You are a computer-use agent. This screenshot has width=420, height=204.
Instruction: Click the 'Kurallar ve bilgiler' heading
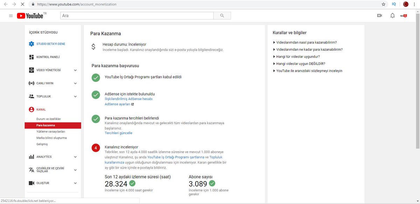click(x=289, y=33)
